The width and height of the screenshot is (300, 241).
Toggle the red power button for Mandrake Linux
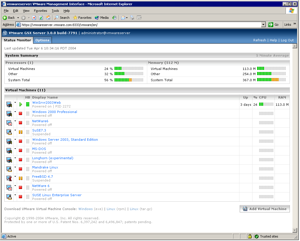coord(21,169)
